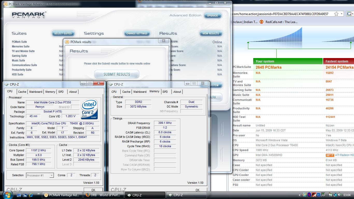This screenshot has height=199, width=354.
Task: Click the PCMark Vantage window title icon
Action: point(5,4)
